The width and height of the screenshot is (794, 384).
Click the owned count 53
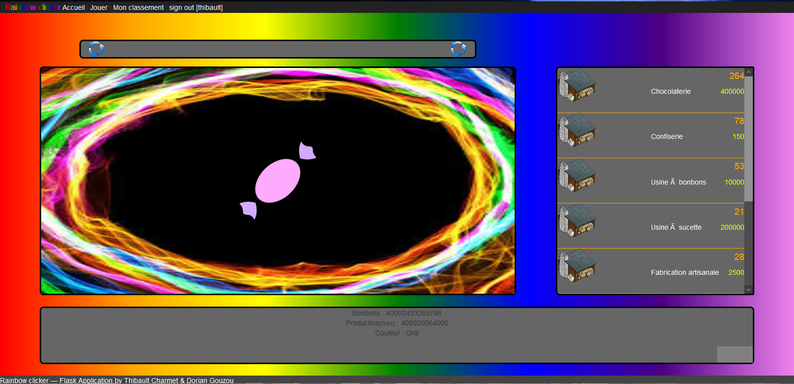click(739, 166)
